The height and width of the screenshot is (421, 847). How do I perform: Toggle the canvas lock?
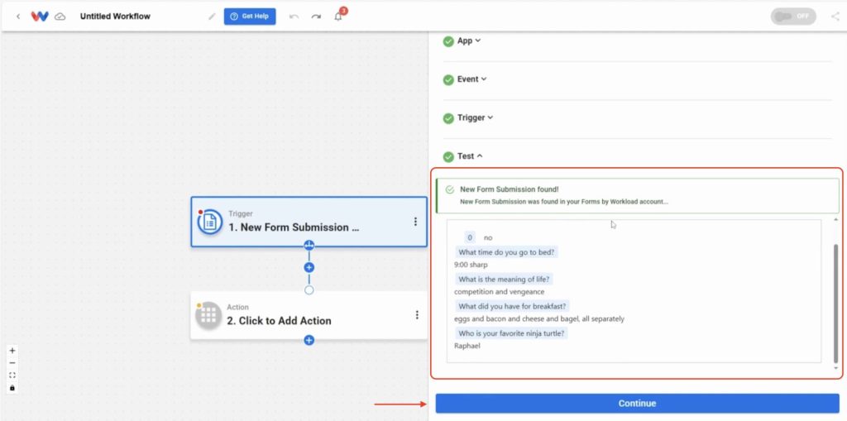point(12,387)
